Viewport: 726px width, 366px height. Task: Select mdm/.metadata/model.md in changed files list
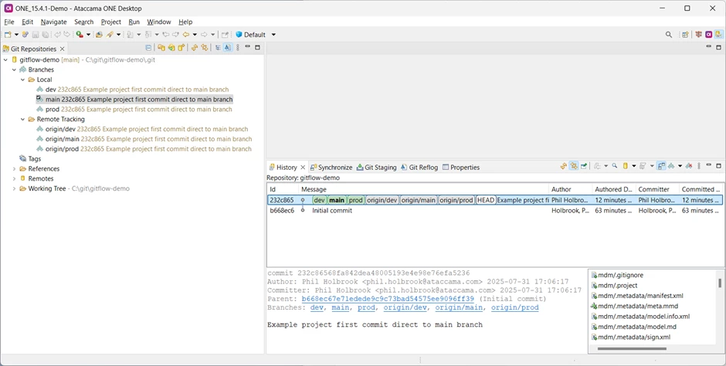[633, 327]
